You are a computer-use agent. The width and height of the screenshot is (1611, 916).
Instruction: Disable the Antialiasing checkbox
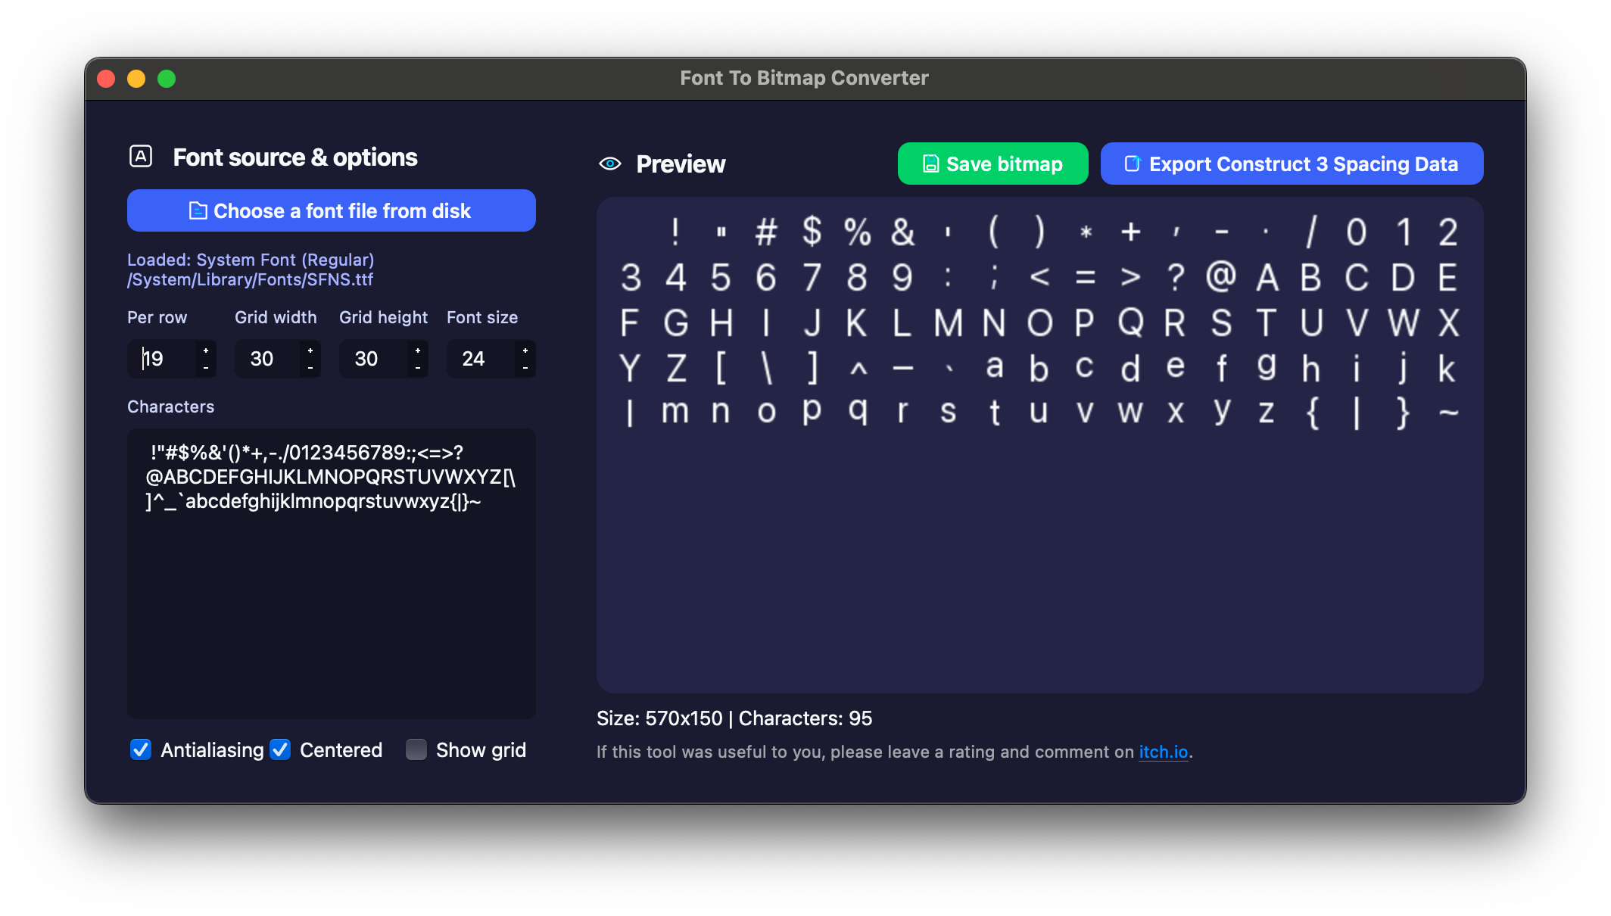pos(141,749)
